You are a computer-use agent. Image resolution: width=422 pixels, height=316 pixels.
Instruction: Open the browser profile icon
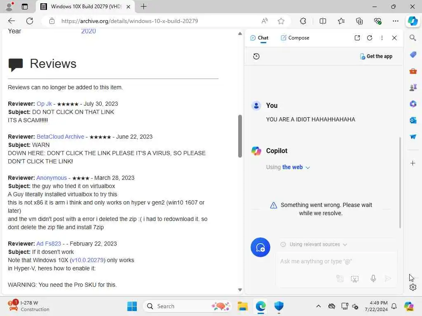click(x=9, y=7)
